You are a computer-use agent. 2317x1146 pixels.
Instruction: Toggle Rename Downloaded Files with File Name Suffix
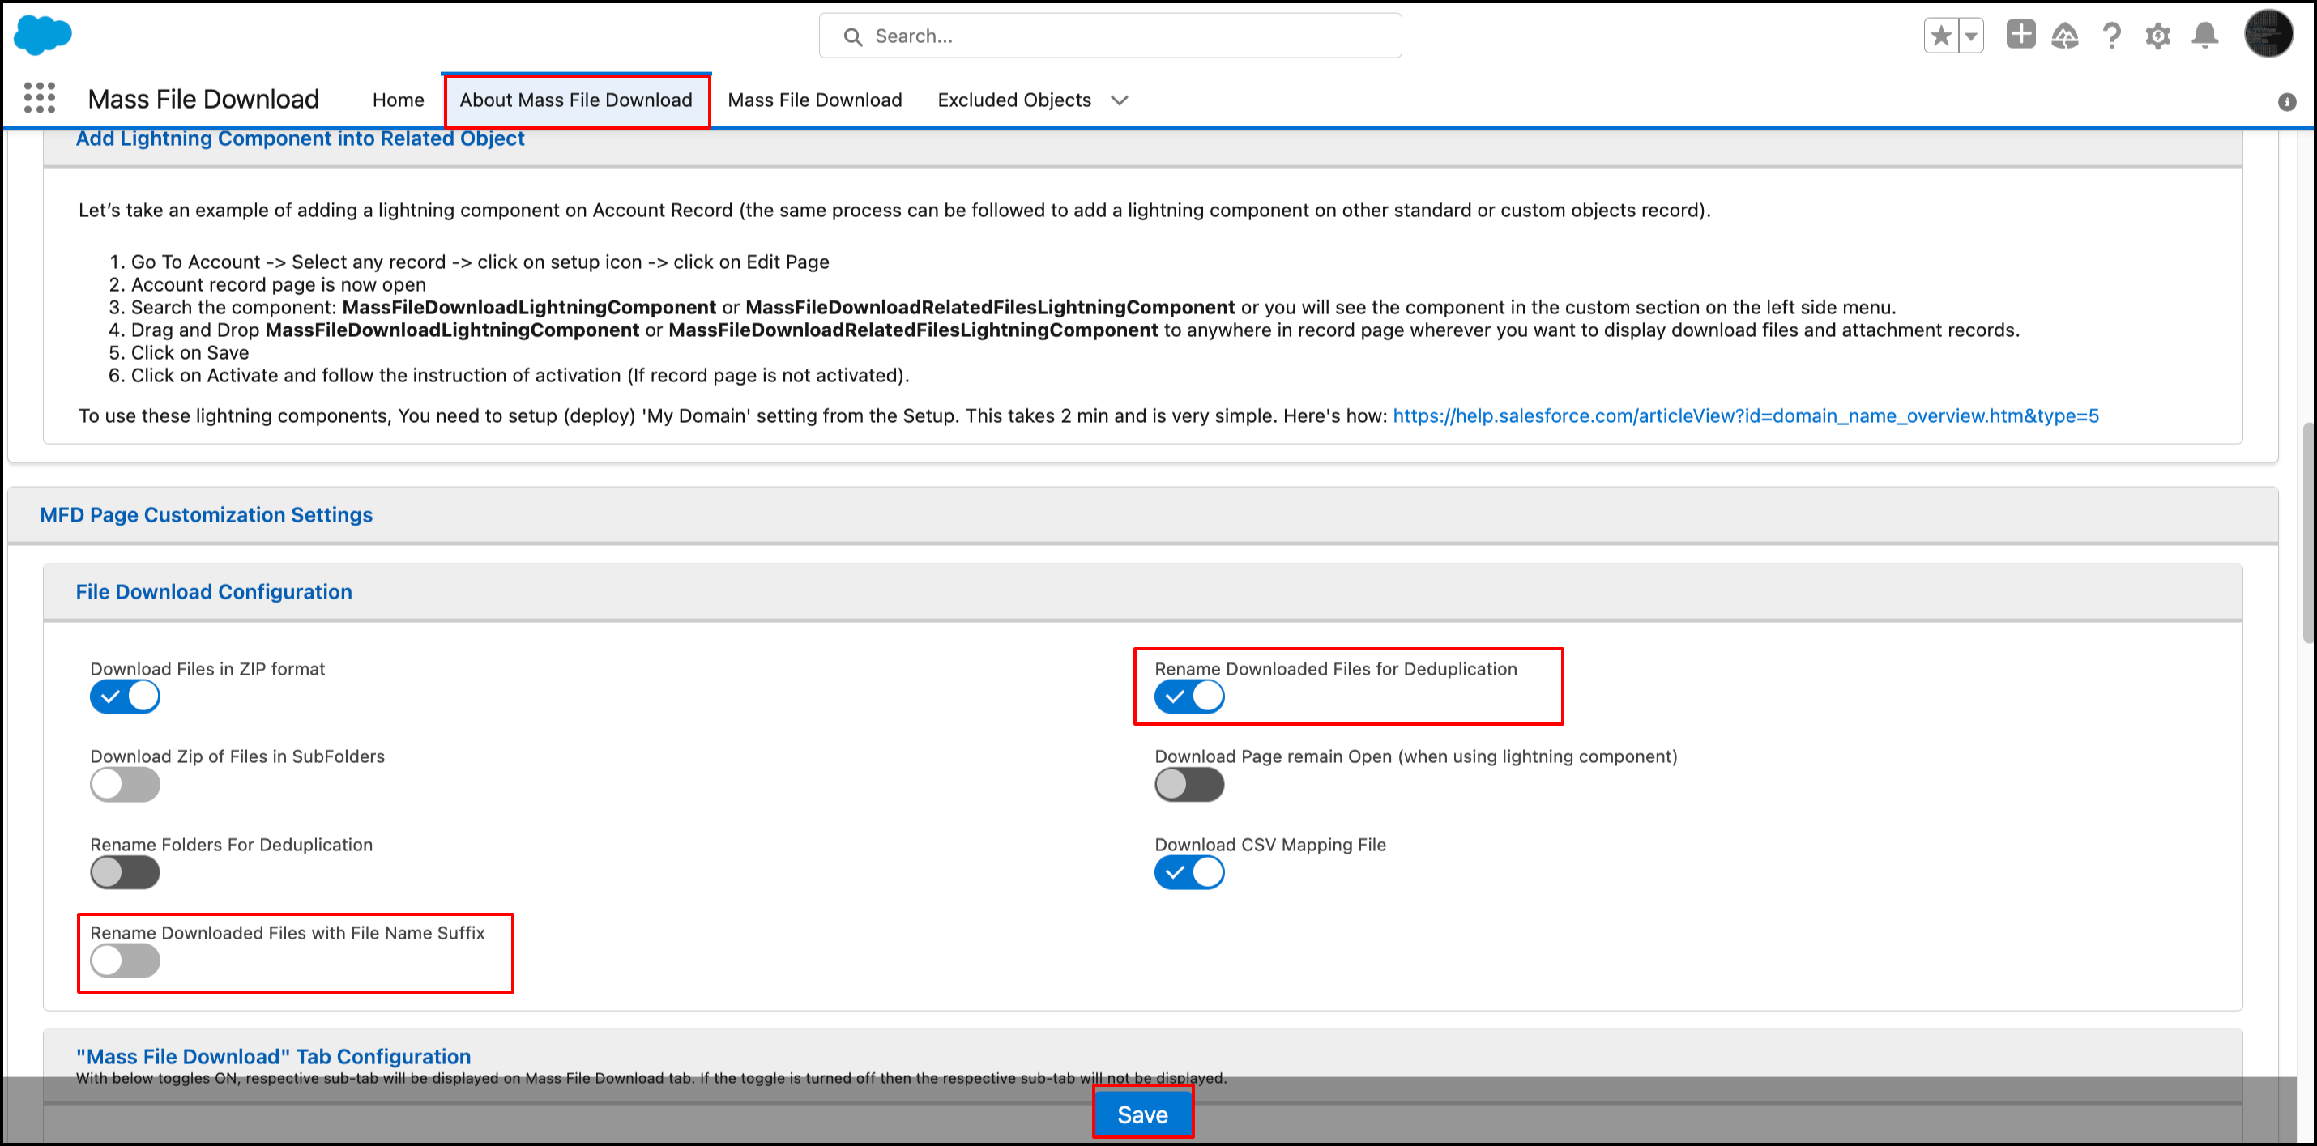point(125,961)
